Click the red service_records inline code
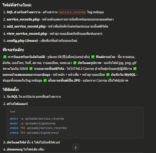This screenshot has height=153, width=156. pos(72,12)
